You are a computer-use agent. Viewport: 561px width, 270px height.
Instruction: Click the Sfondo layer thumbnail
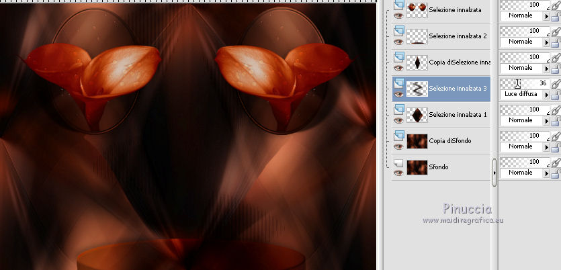click(417, 167)
